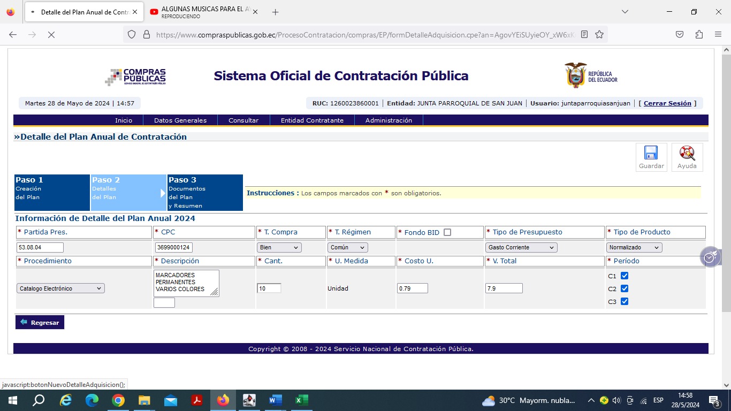
Task: Open the T. Compra dropdown showing Bien
Action: pos(279,247)
